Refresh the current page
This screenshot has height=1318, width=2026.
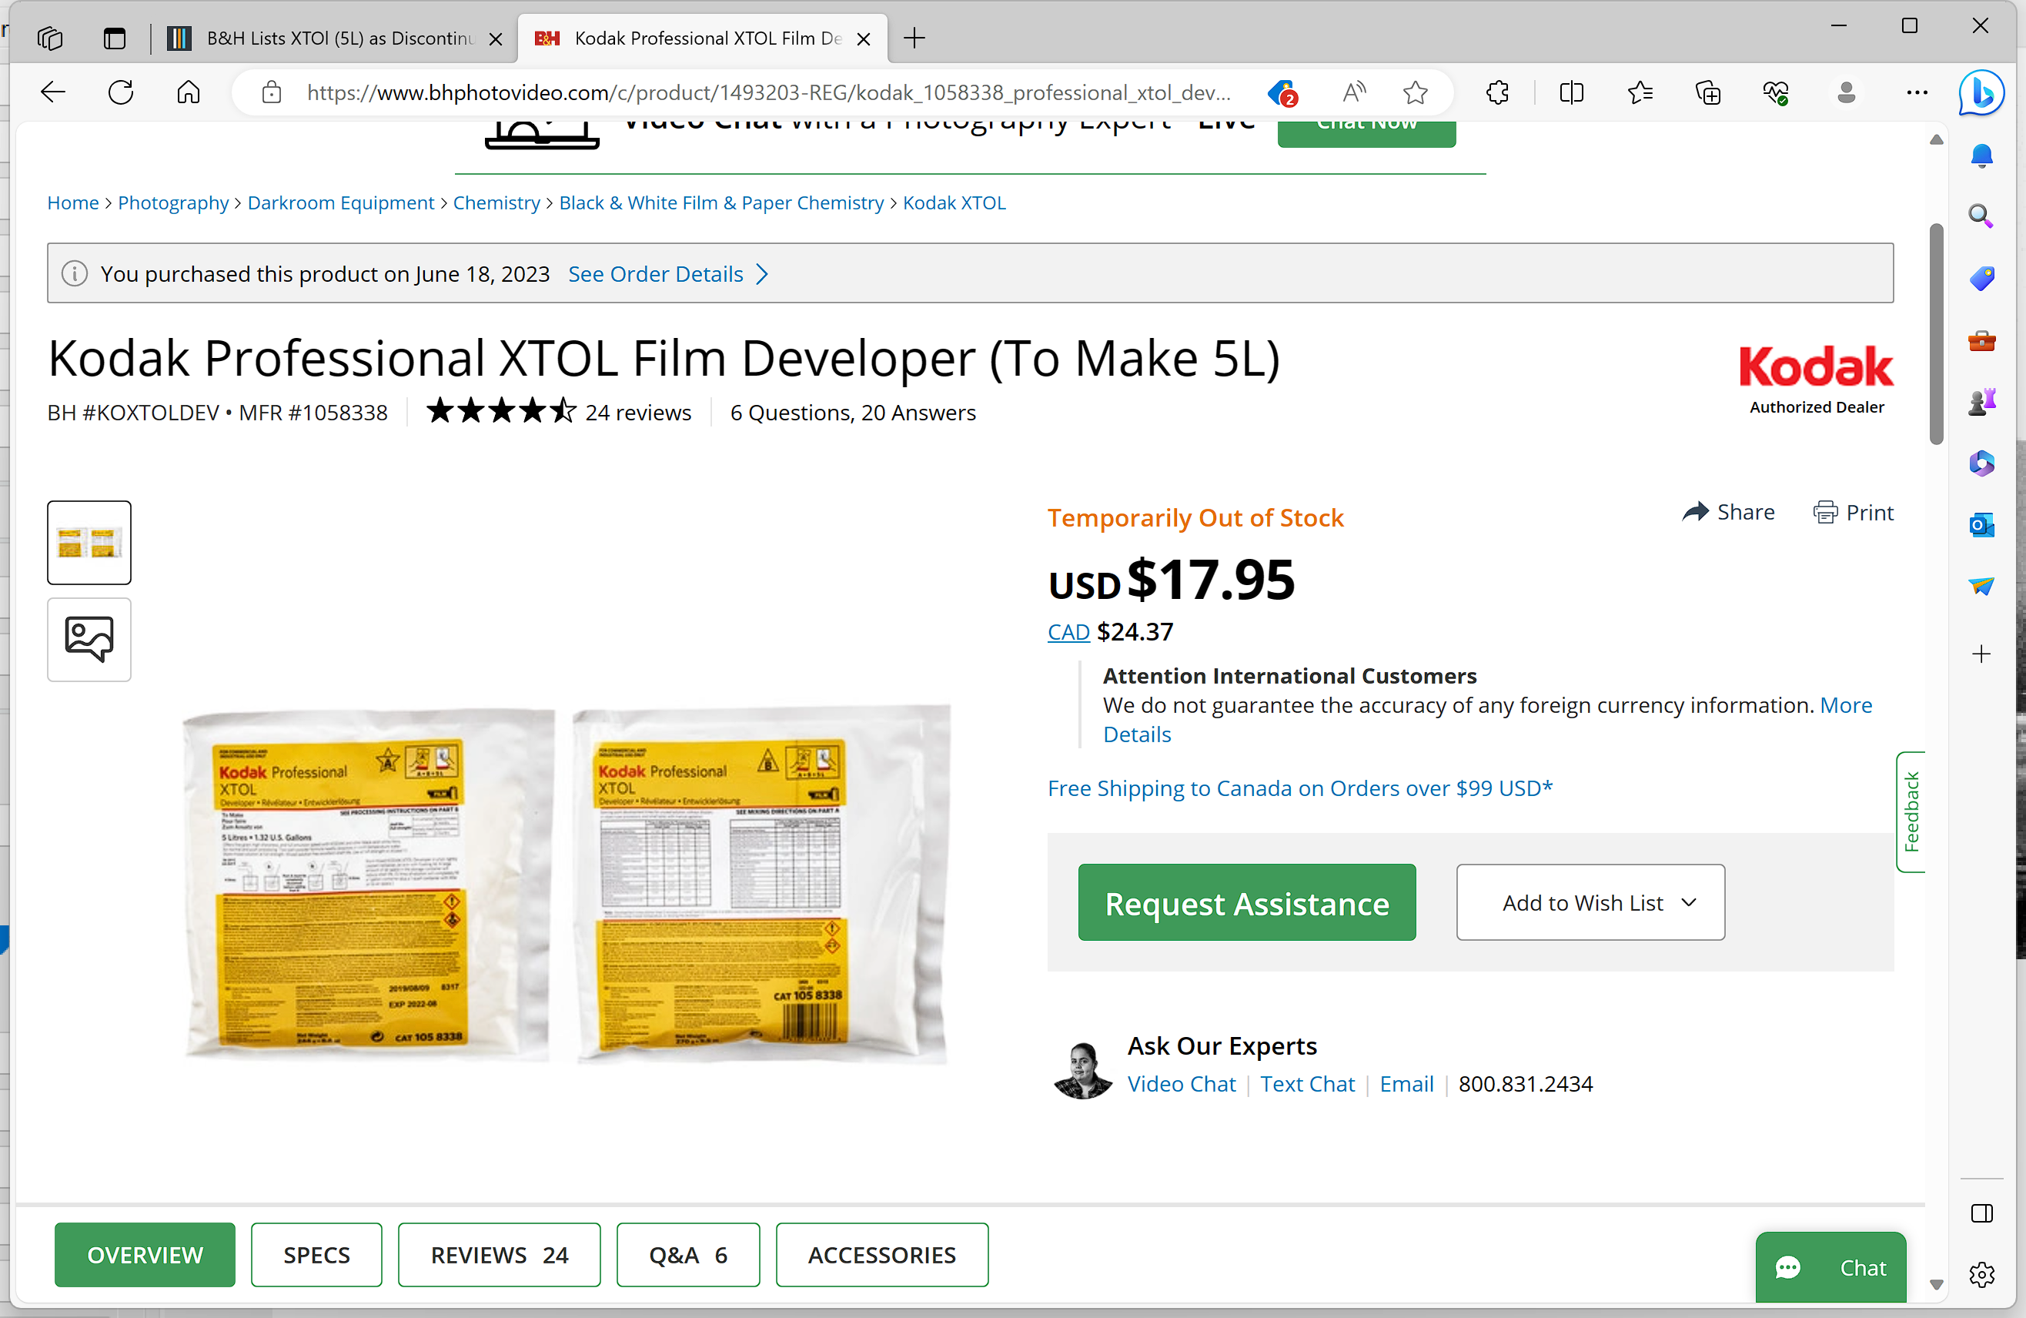[x=121, y=92]
